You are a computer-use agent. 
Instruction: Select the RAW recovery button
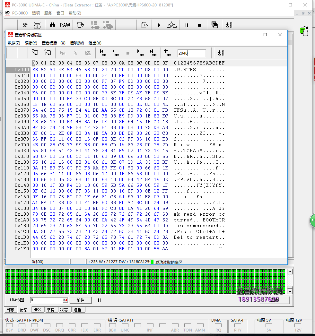coord(65,25)
